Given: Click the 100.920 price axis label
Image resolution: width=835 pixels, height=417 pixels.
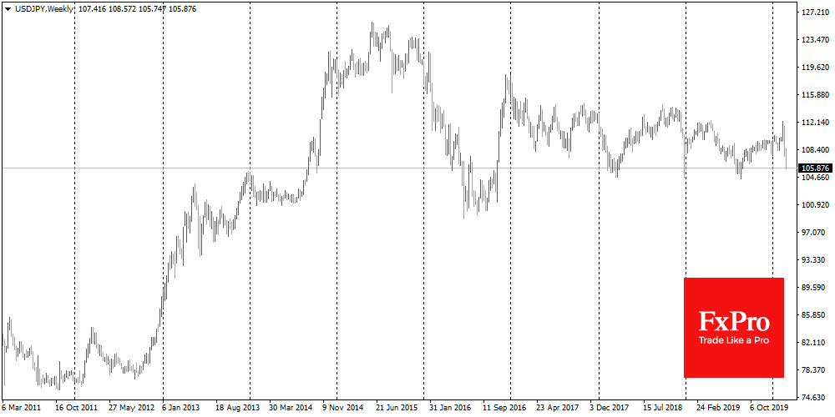Looking at the screenshot, I should [x=813, y=205].
